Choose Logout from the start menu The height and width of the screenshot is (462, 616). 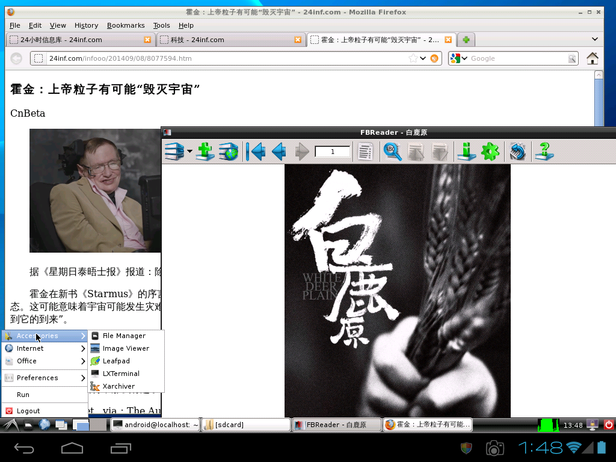point(45,411)
